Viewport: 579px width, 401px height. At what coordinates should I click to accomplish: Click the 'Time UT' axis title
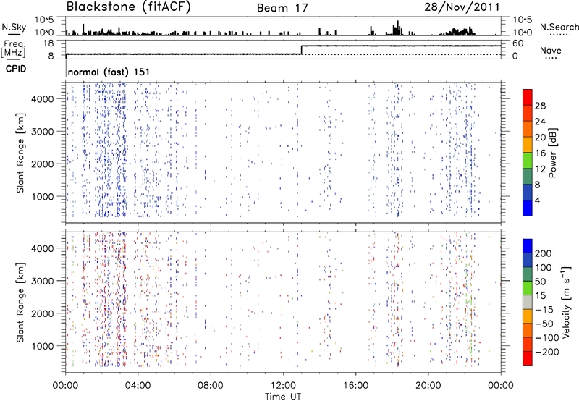(283, 397)
